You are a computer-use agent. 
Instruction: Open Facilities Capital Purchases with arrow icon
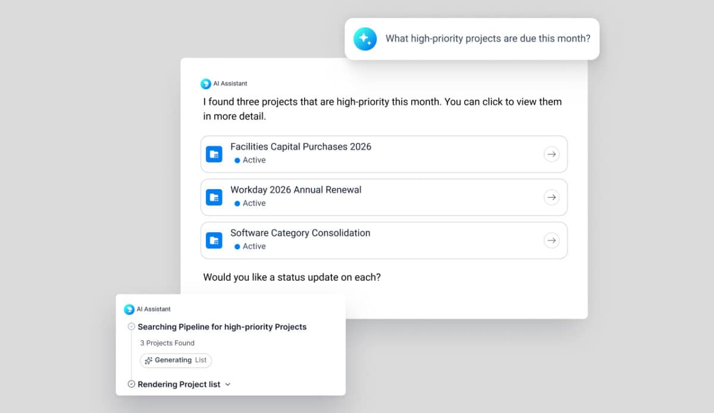tap(552, 154)
